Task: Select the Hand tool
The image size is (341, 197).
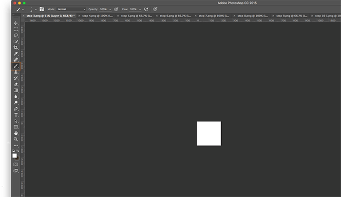Action: pos(16,133)
